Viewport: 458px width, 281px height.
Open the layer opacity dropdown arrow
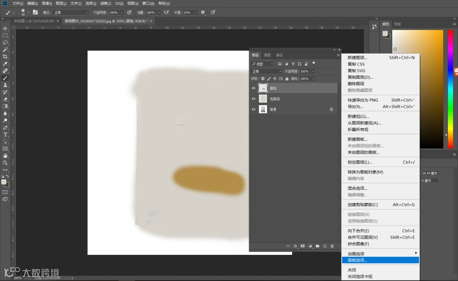coord(313,71)
